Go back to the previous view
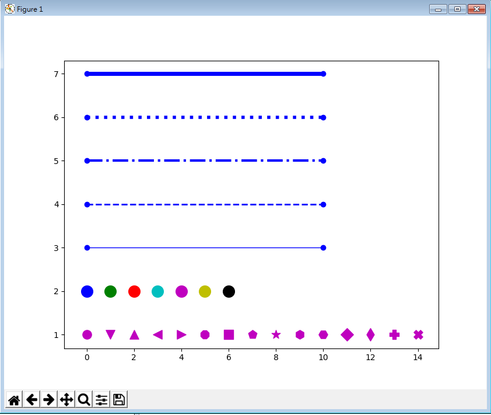491x415 pixels. [x=31, y=399]
